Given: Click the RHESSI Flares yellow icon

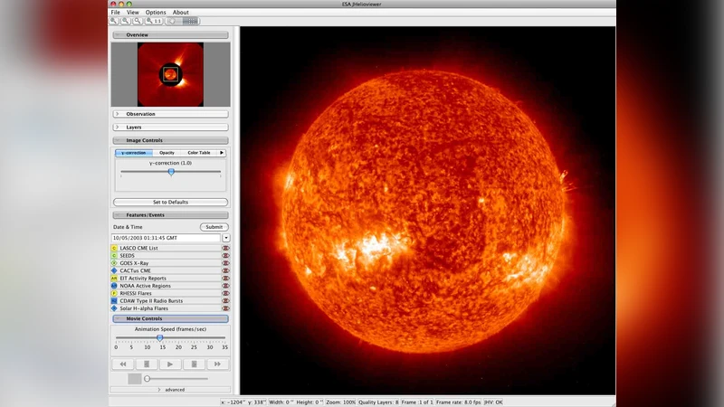Looking at the screenshot, I should click(x=114, y=293).
